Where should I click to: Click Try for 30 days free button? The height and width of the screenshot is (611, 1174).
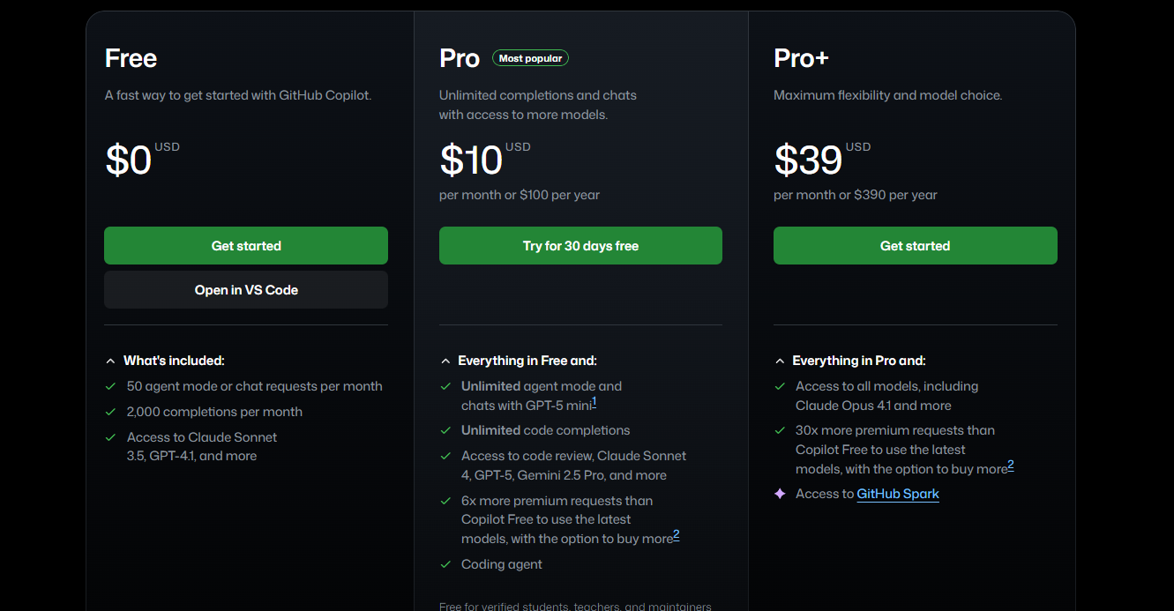pyautogui.click(x=580, y=246)
